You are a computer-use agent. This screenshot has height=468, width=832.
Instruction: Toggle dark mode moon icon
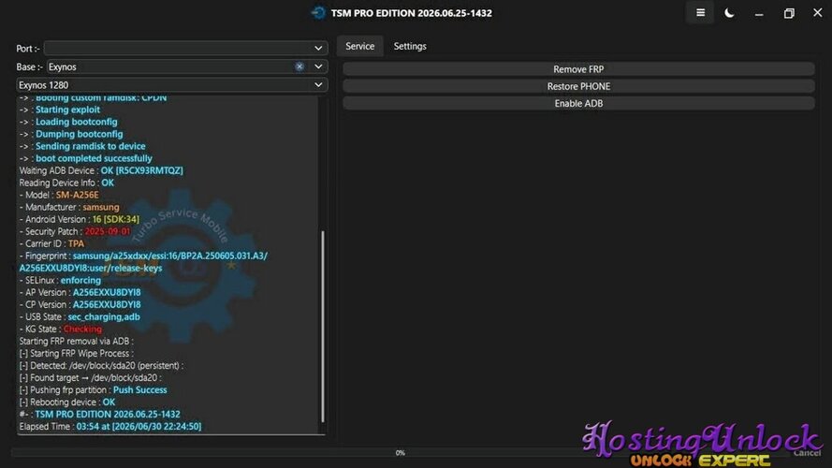730,13
